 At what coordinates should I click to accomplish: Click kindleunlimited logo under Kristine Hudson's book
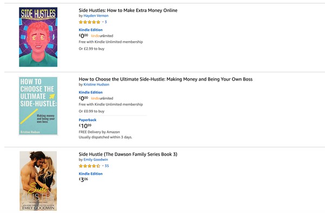(102, 98)
